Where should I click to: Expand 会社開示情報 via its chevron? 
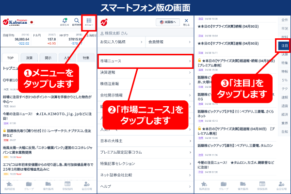point(190,95)
